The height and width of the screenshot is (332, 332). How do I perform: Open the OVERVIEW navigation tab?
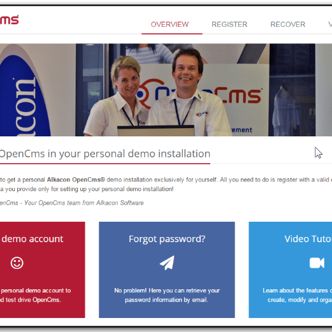[x=170, y=24]
